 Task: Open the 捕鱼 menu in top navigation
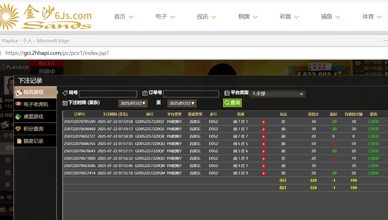coord(330,17)
